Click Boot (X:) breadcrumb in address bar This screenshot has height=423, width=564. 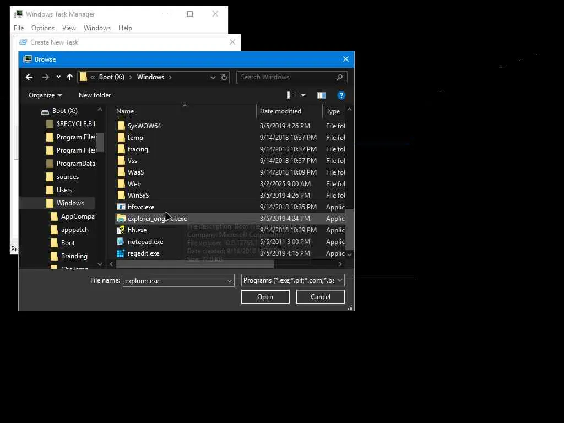point(111,77)
